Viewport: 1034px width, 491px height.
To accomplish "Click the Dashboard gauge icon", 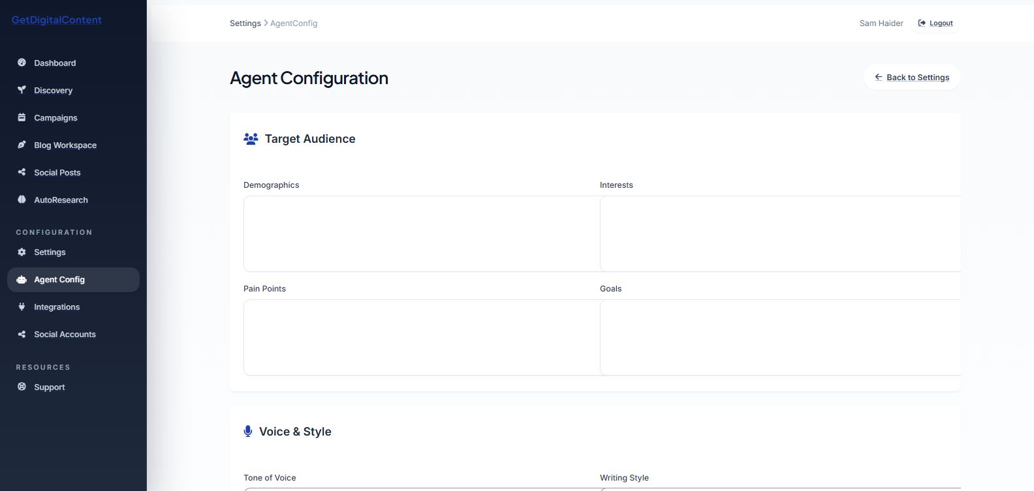I will point(22,63).
